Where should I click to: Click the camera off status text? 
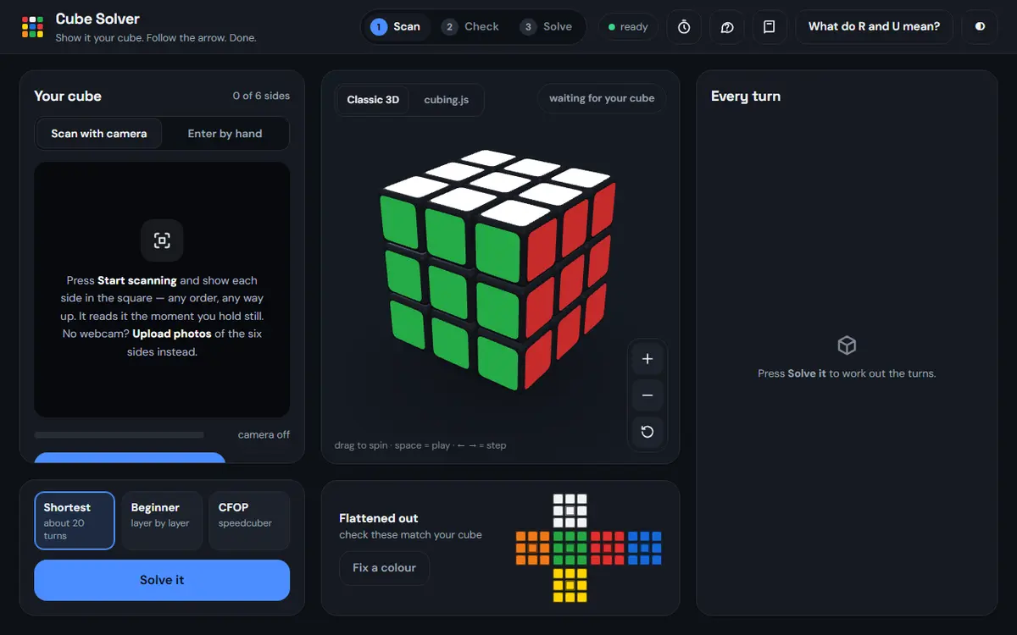[264, 434]
